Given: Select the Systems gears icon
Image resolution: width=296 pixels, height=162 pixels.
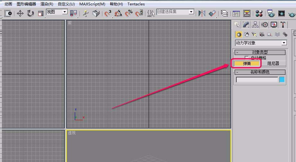Looking at the screenshot, I should tap(285, 35).
